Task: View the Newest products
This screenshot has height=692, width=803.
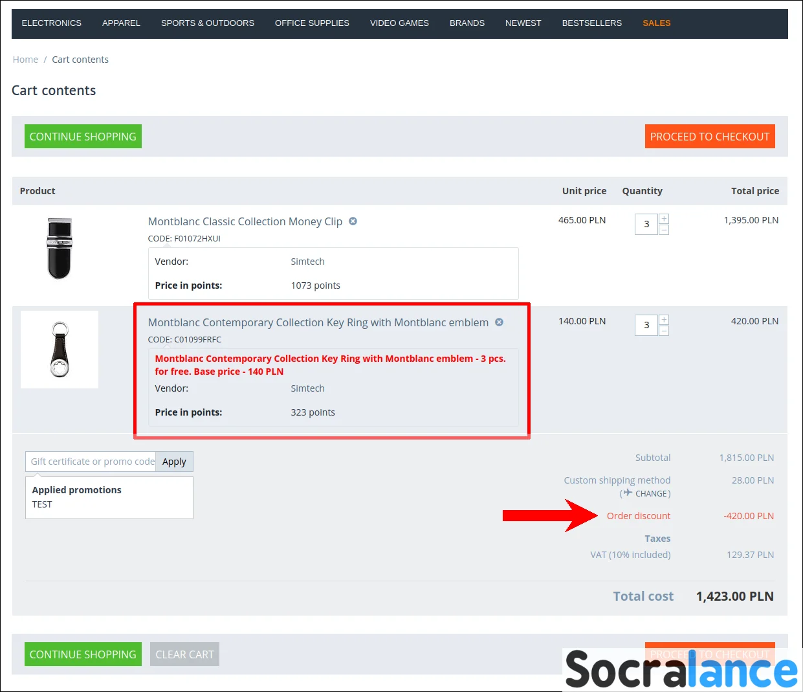Action: [523, 23]
